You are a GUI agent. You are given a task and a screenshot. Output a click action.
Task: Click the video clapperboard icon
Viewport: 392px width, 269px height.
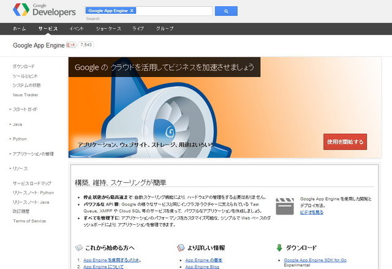tap(285, 206)
